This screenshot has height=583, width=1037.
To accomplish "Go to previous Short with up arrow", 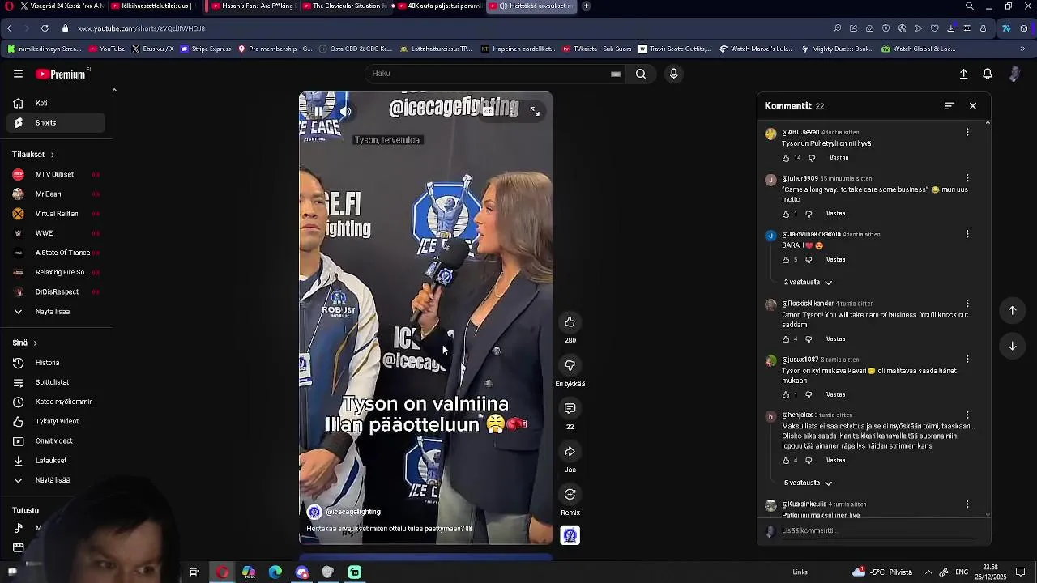I will (x=1012, y=310).
